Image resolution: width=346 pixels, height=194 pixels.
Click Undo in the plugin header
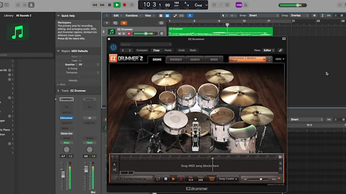(181, 50)
